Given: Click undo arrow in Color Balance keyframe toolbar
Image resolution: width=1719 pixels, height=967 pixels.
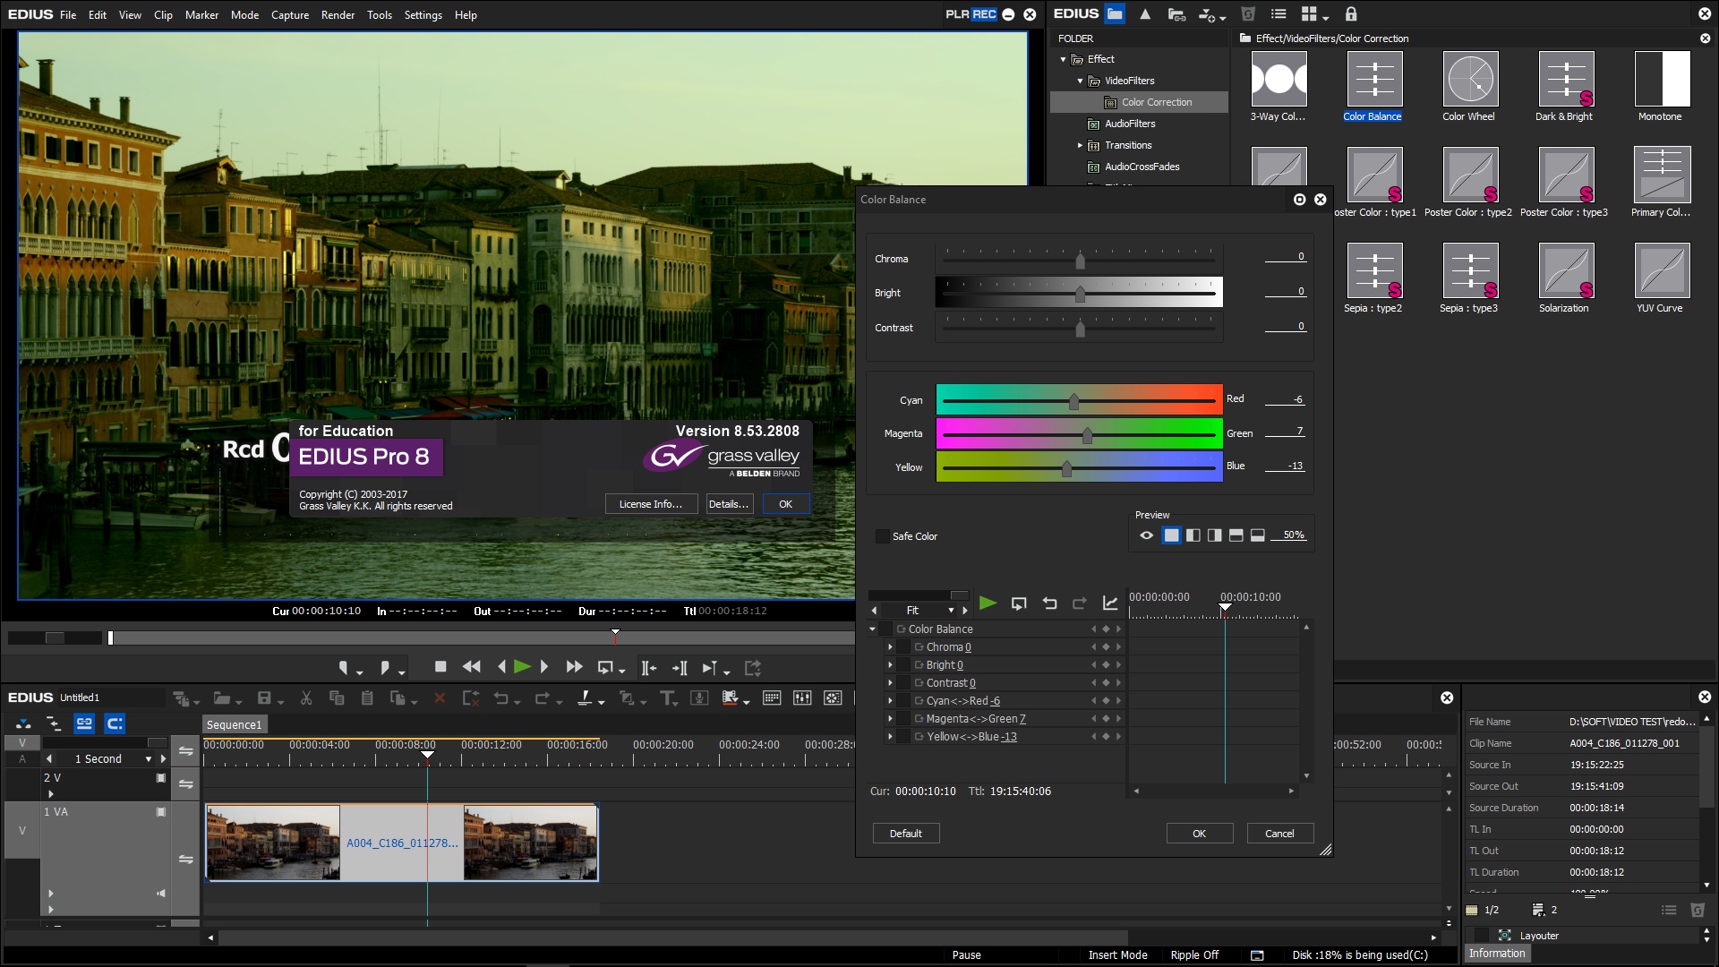Looking at the screenshot, I should 1049,603.
